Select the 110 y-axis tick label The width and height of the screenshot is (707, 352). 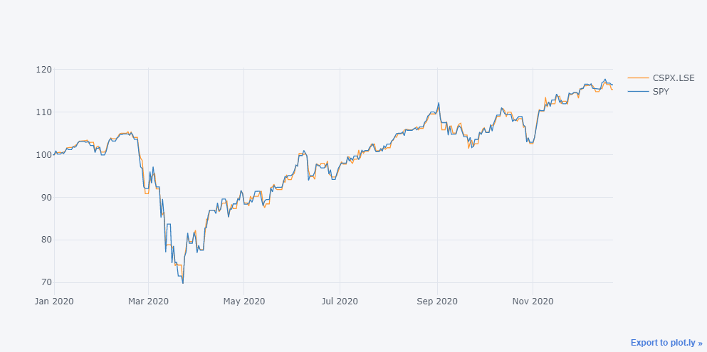pyautogui.click(x=43, y=112)
